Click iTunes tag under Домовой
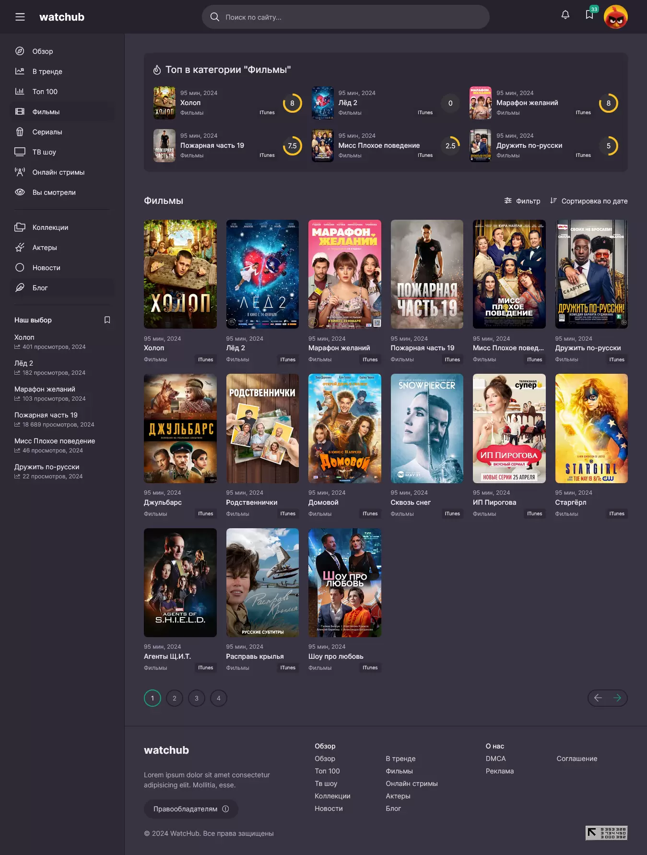Image resolution: width=647 pixels, height=855 pixels. tap(370, 513)
